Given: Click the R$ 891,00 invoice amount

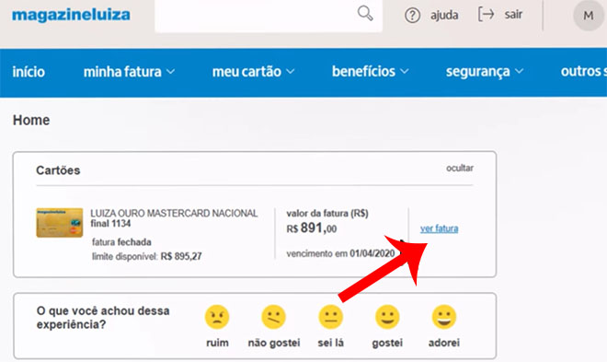Looking at the screenshot, I should click(x=312, y=228).
